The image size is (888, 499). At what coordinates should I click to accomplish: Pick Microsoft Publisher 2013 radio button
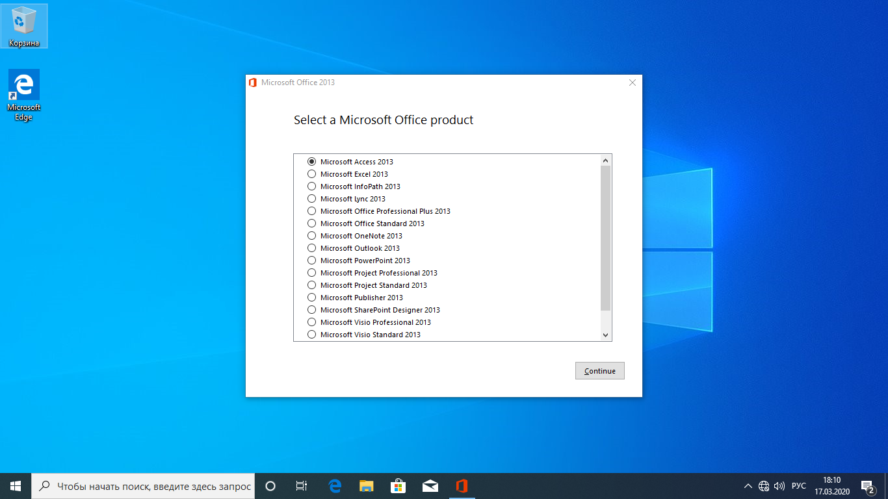312,297
